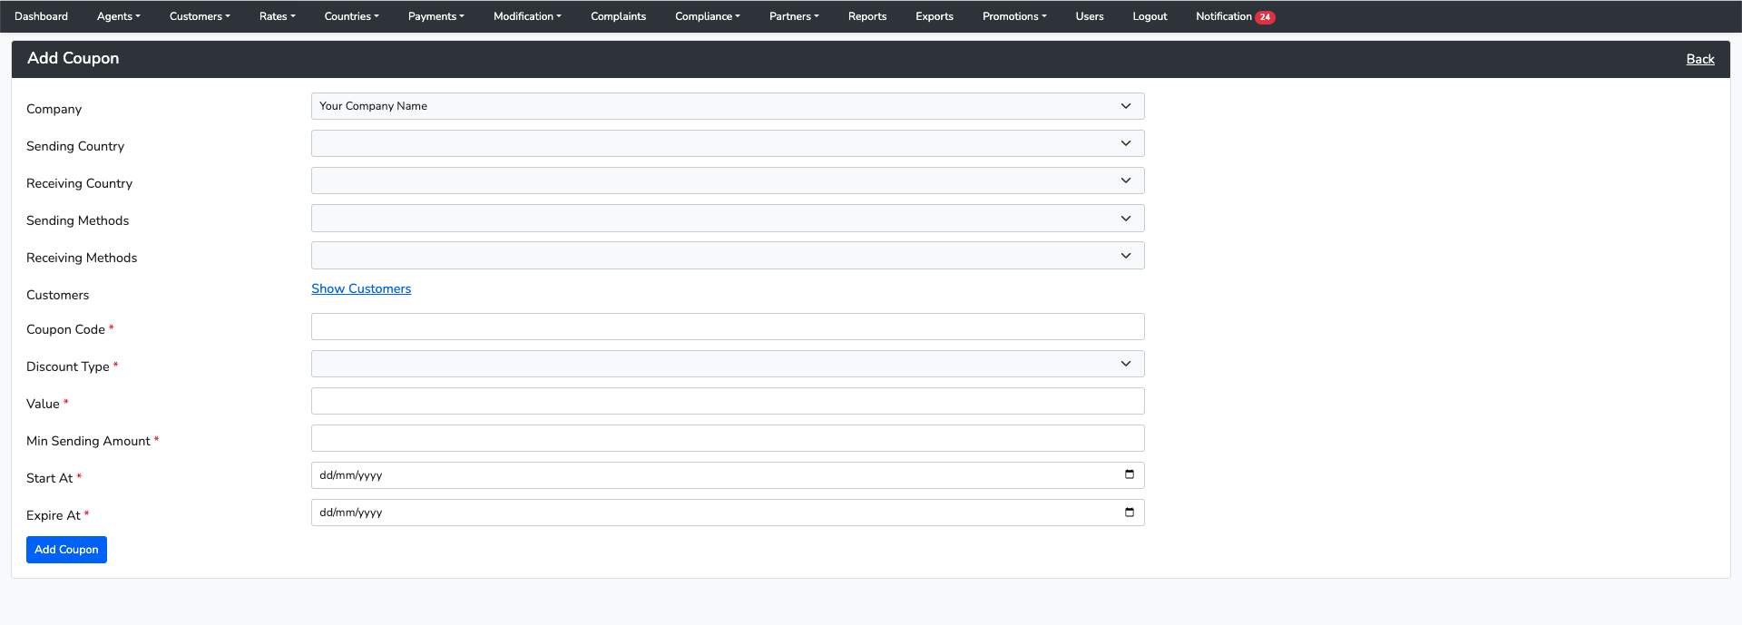Screen dimensions: 1742x625
Task: Open the Reports page
Action: 866,16
